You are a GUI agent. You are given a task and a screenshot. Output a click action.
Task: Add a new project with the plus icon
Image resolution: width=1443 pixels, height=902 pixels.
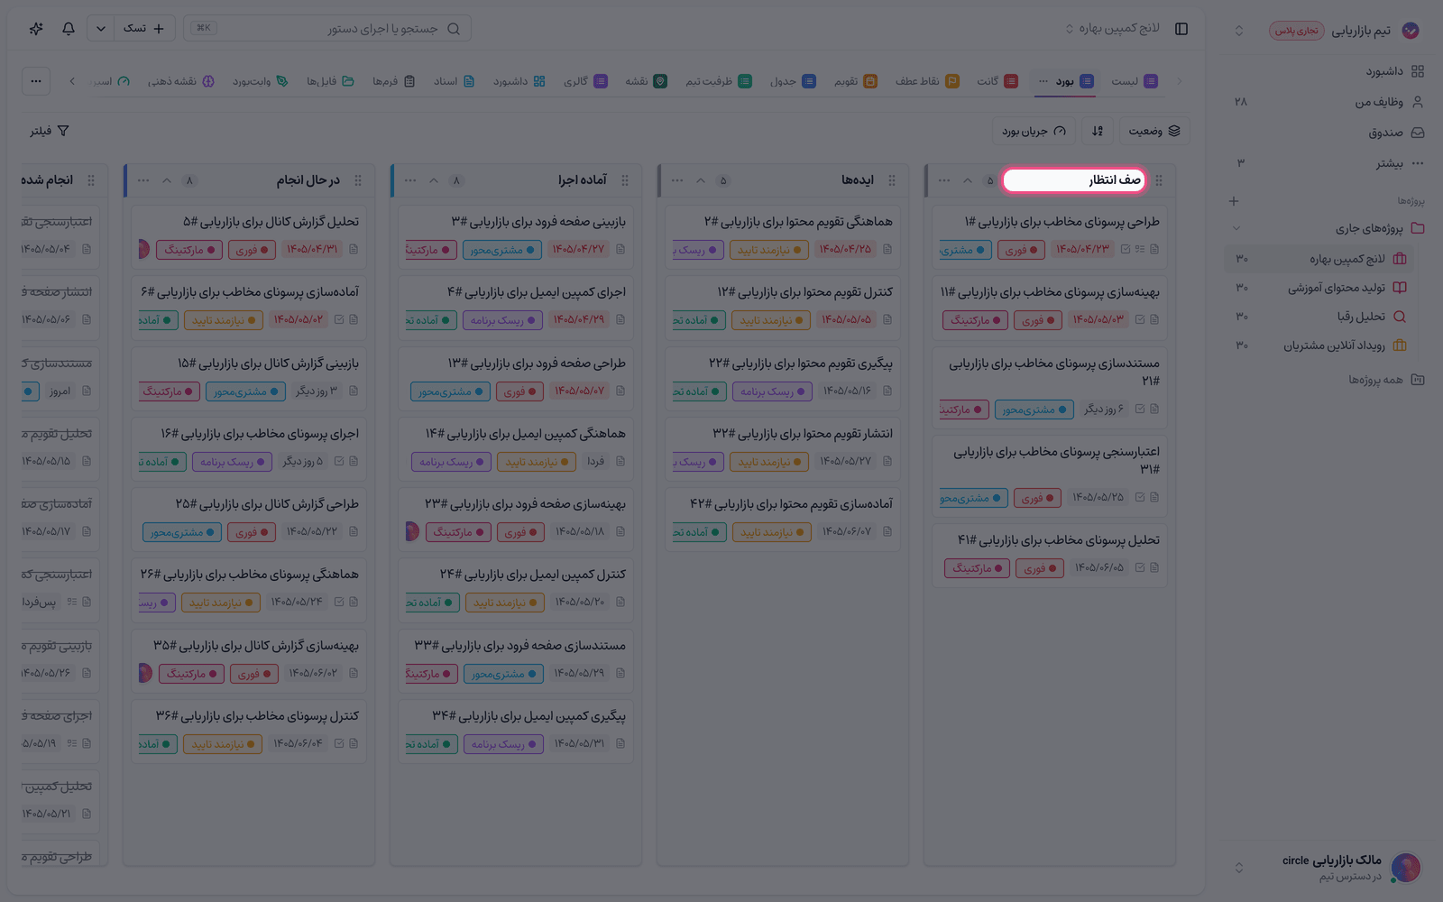(1234, 201)
